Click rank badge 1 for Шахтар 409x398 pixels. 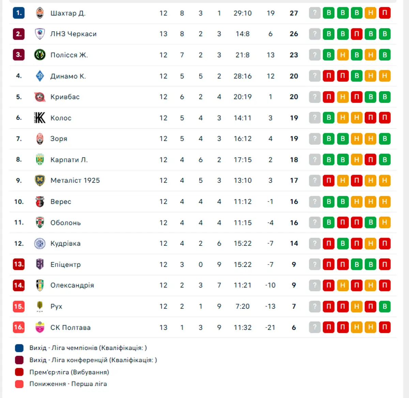(19, 13)
